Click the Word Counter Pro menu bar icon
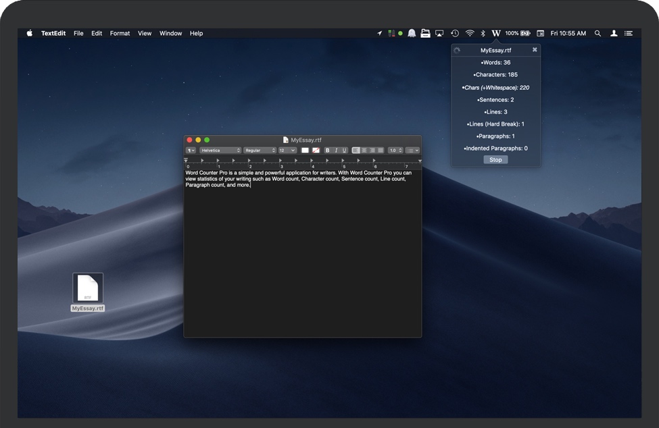The image size is (659, 428). point(496,33)
